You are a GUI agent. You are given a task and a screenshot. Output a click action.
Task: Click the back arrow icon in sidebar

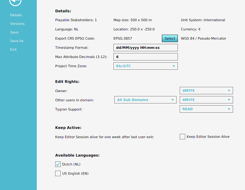(x=15, y=2)
